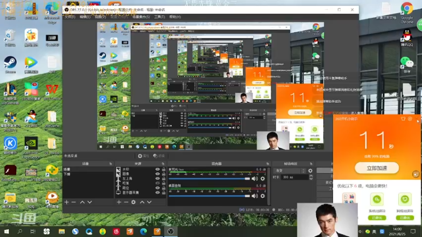This screenshot has width=422, height=237.
Task: Adjust volume slider of first mixer channel
Action: (x=209, y=179)
